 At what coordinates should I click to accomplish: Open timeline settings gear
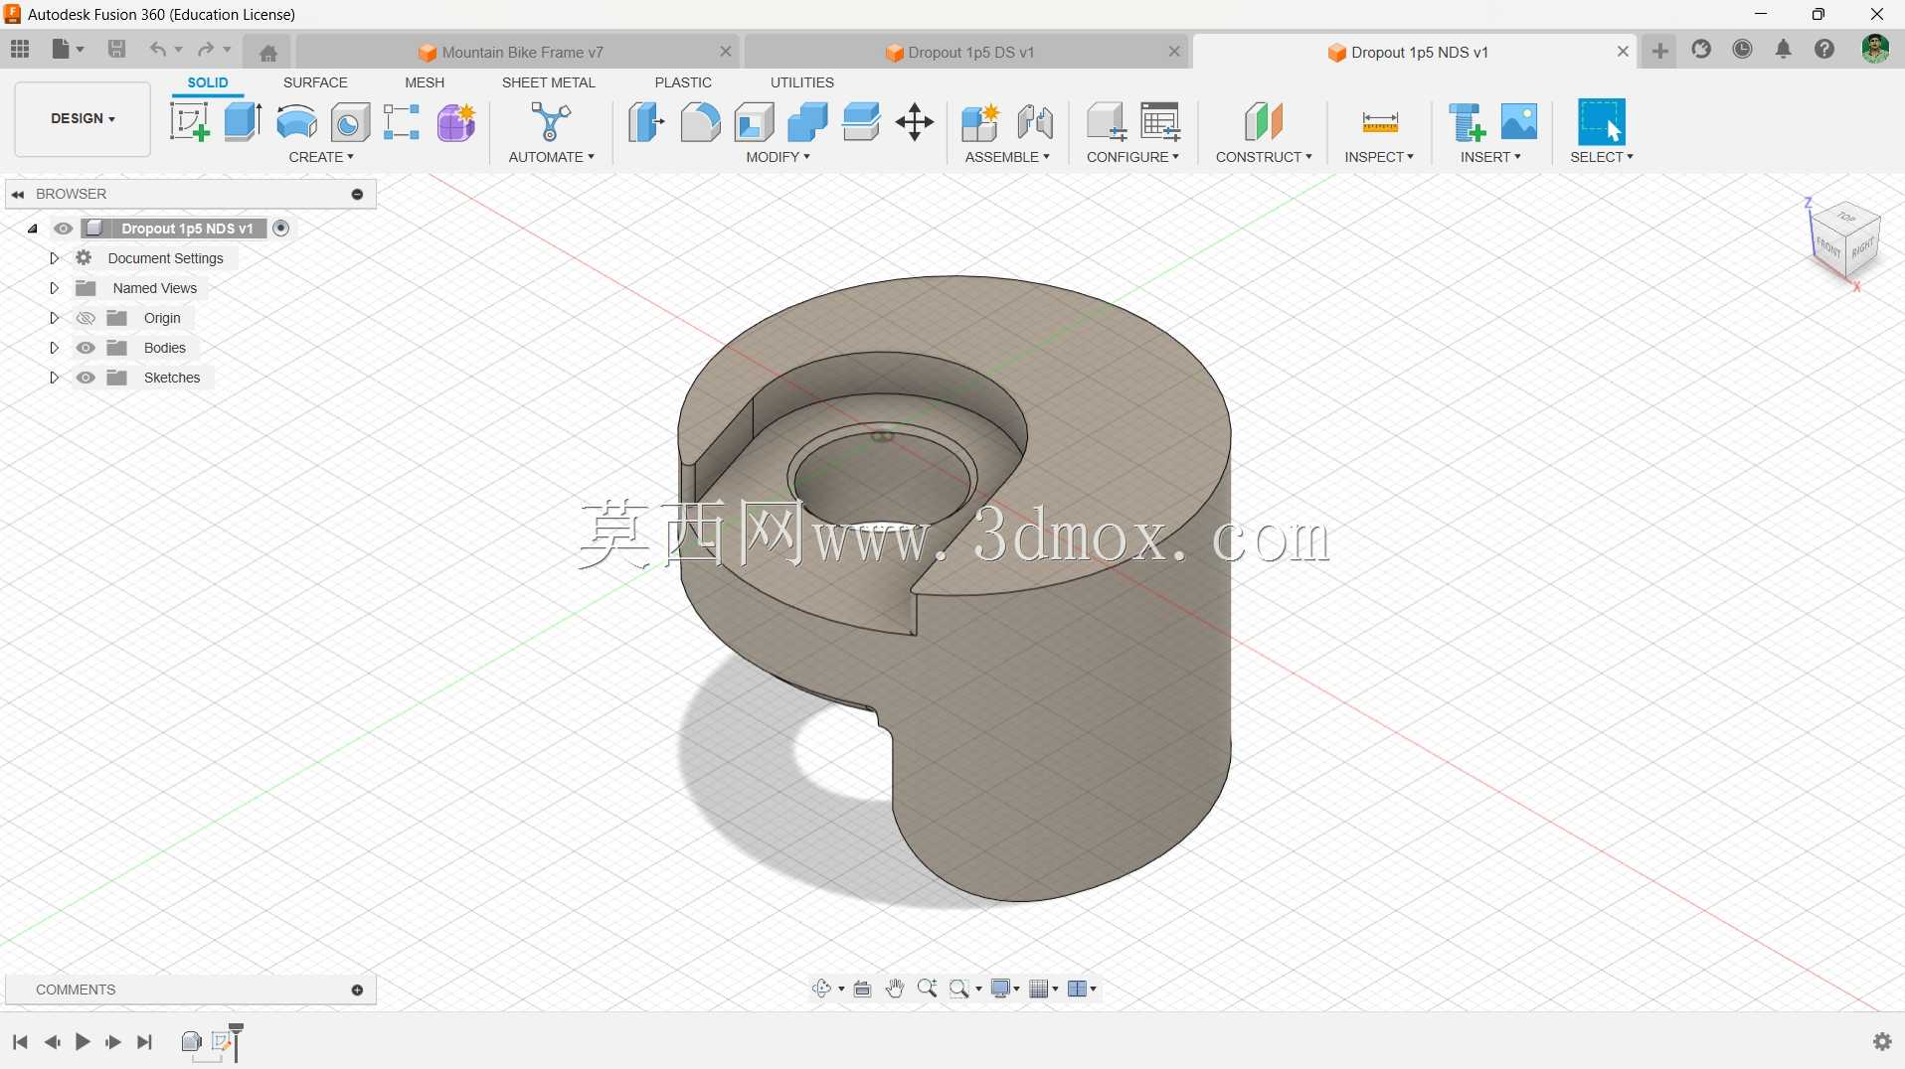(x=1882, y=1041)
